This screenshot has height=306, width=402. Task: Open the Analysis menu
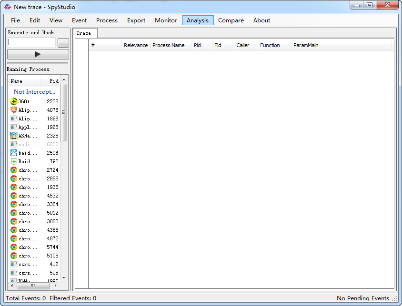point(198,20)
